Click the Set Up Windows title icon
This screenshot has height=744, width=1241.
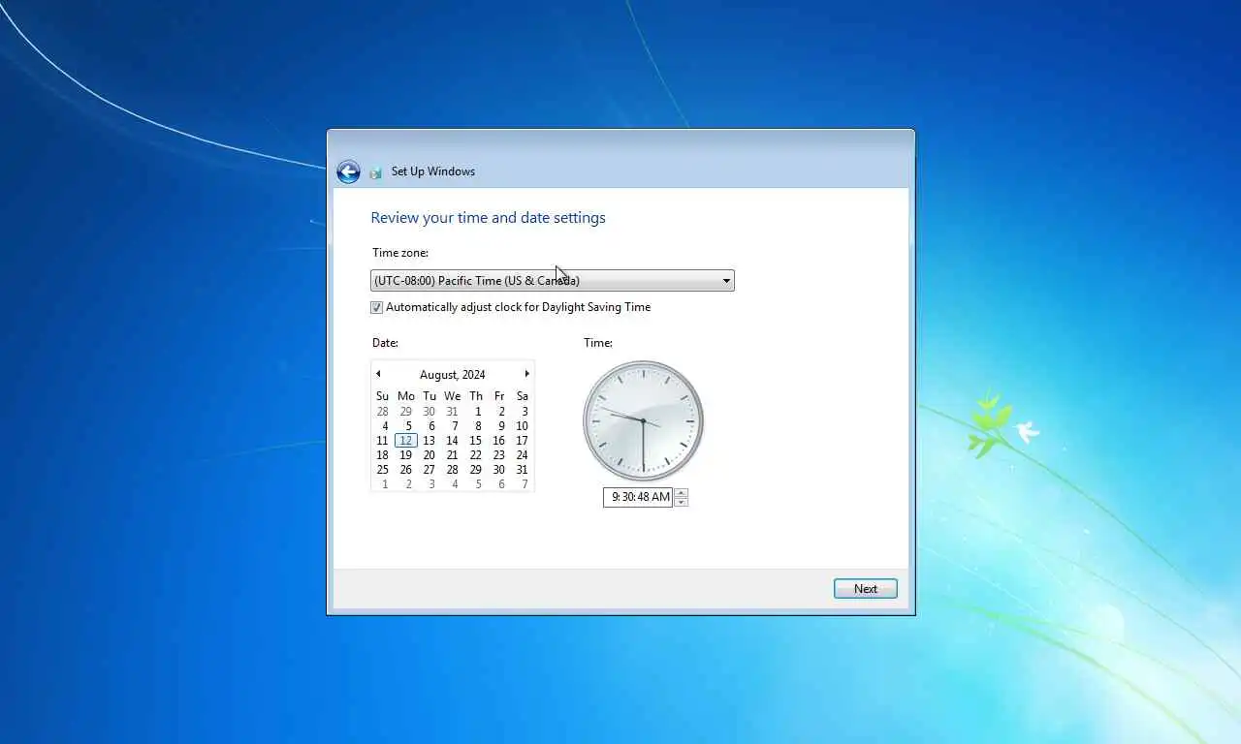tap(375, 172)
